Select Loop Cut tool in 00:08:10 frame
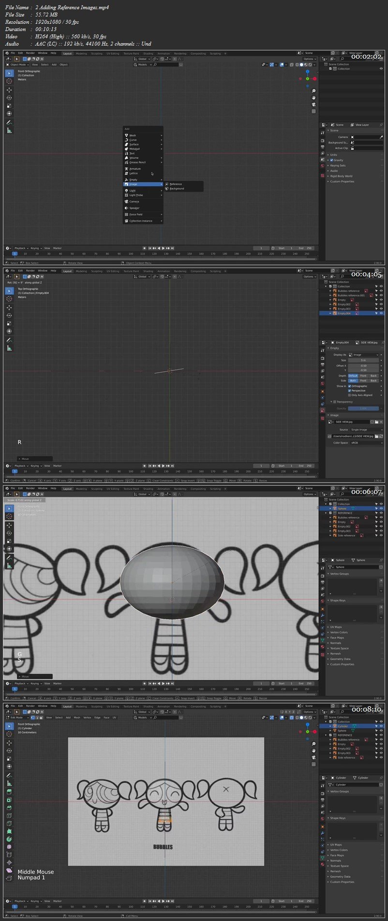This screenshot has width=388, height=921. pyautogui.click(x=9, y=815)
